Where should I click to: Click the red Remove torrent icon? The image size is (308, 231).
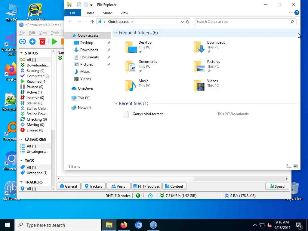click(42, 42)
